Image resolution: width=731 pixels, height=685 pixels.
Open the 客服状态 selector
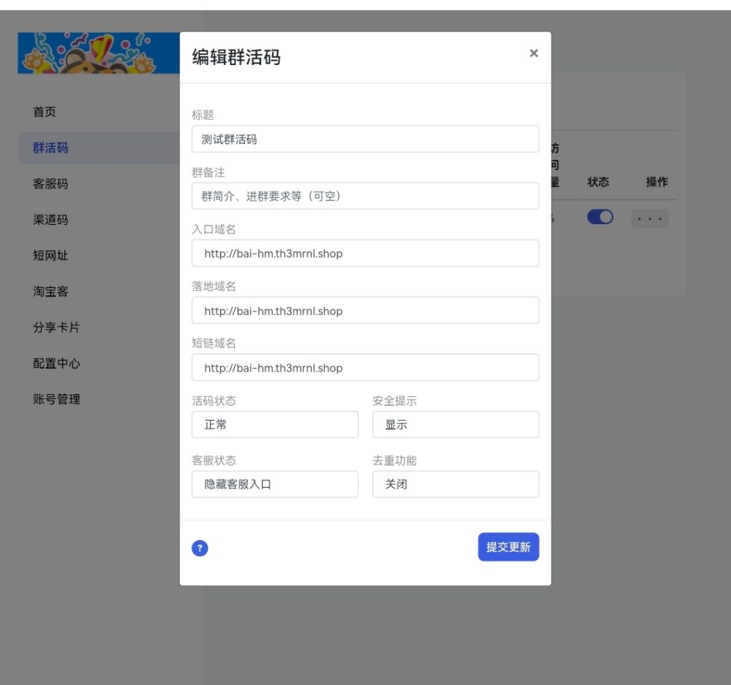click(275, 484)
